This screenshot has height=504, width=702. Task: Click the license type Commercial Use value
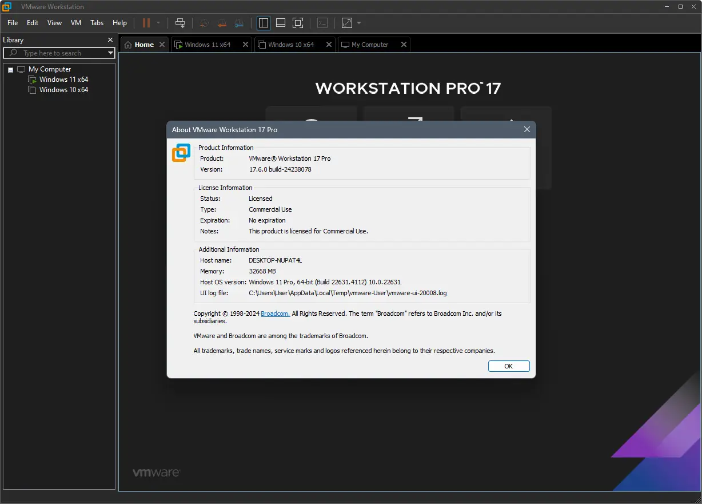tap(270, 209)
